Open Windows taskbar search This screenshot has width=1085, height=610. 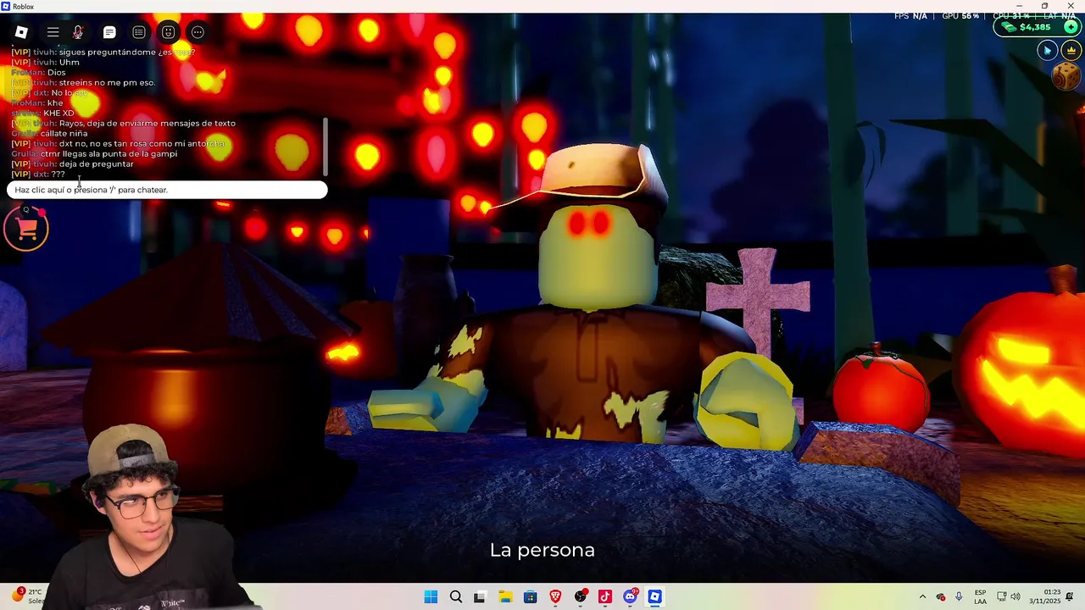[x=456, y=596]
